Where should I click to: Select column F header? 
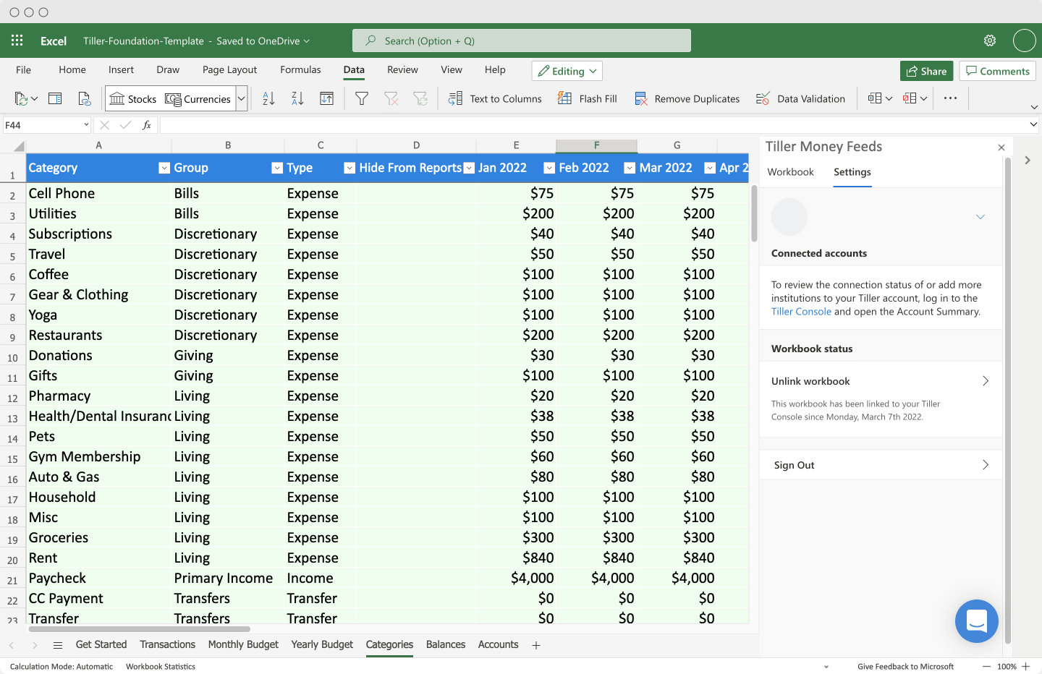coord(596,145)
